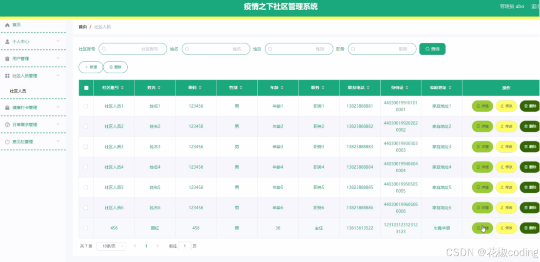The image size is (540, 262).
Task: Open the 10条/页 page size dropdown
Action: tap(111, 246)
